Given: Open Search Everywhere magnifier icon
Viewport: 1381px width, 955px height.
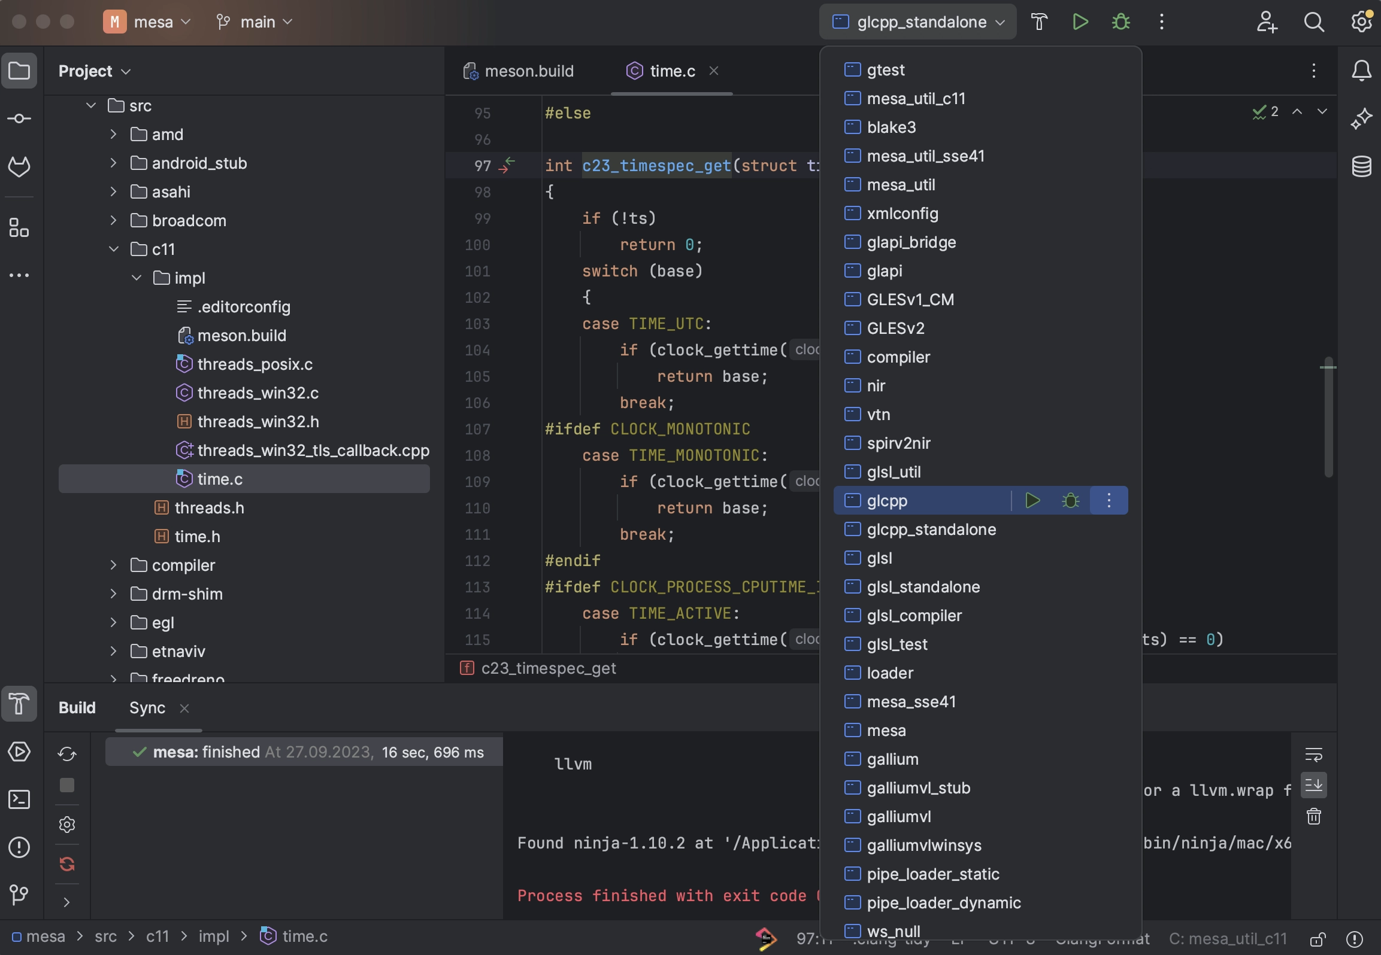Looking at the screenshot, I should [x=1314, y=22].
